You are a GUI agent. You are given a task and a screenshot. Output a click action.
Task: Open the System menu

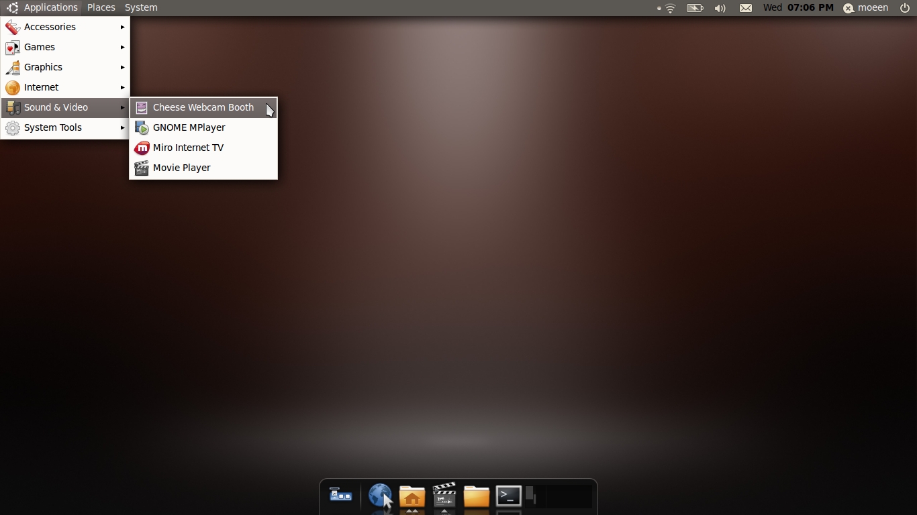141,7
